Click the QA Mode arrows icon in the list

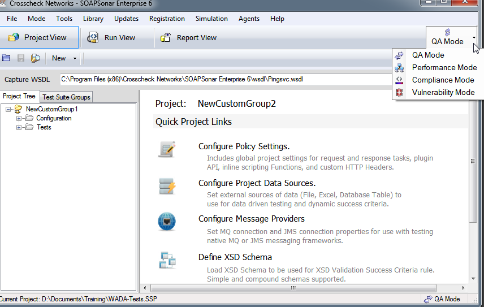(x=399, y=55)
